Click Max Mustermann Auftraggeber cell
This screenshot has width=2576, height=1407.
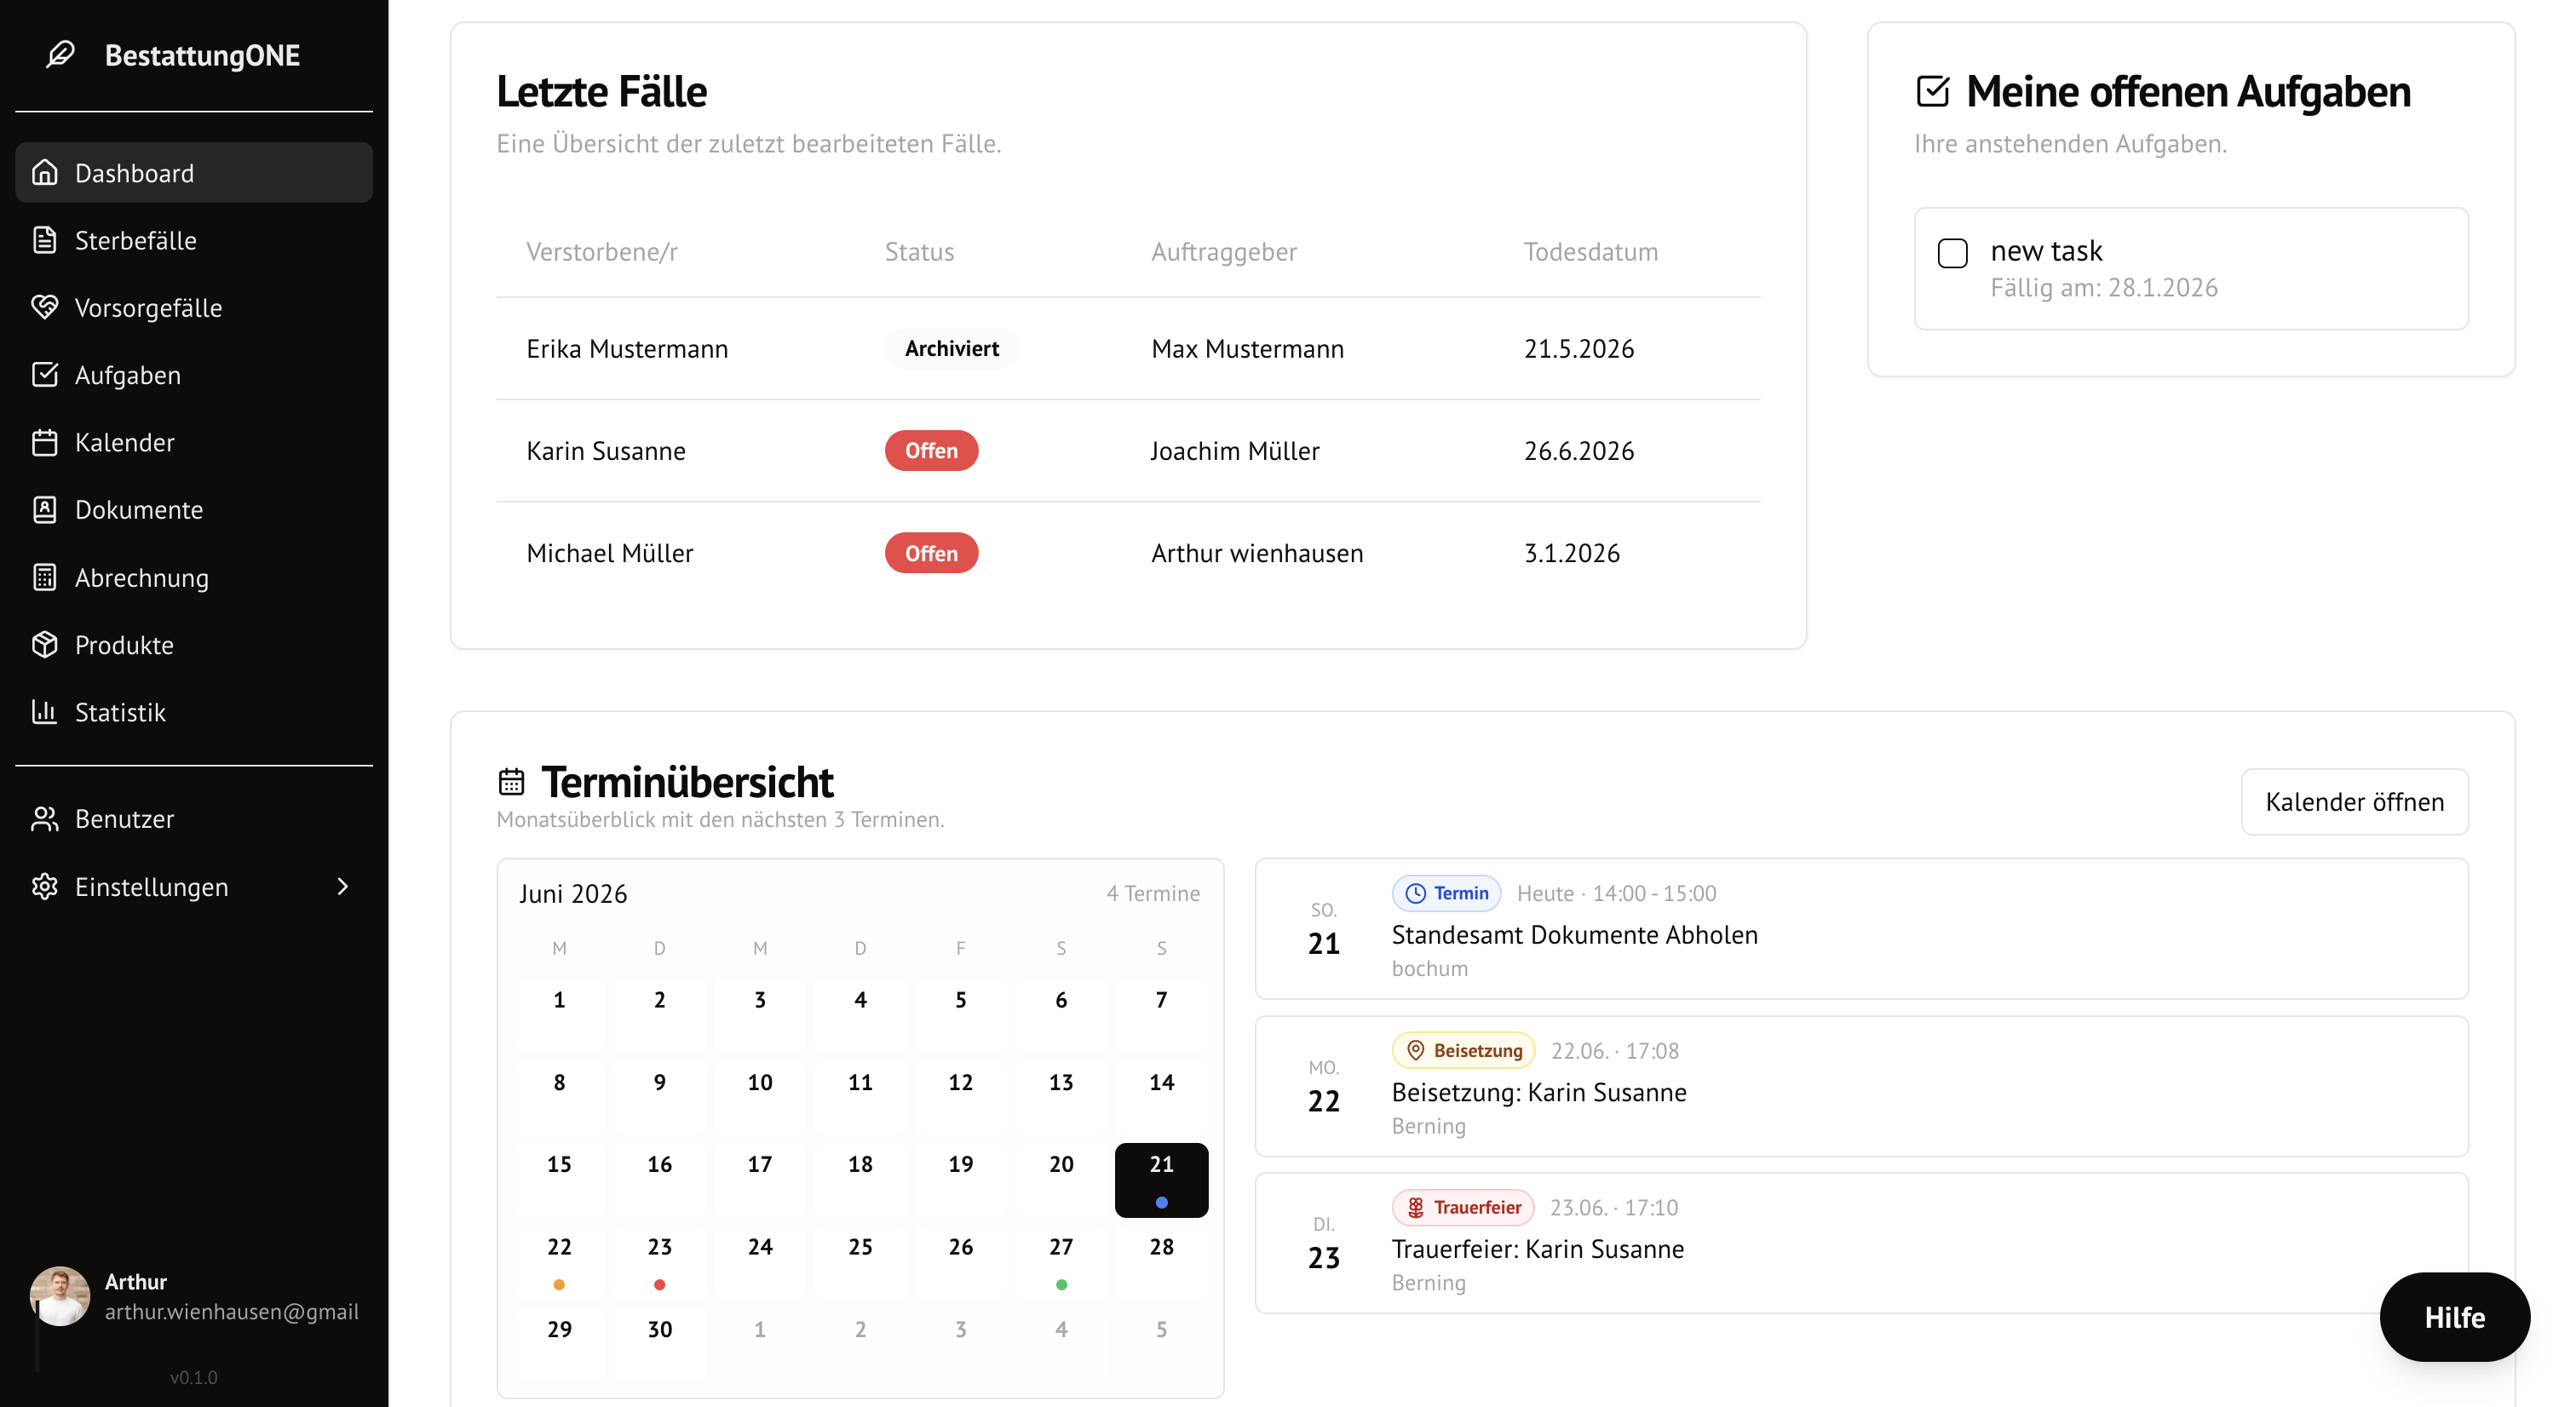(1247, 348)
